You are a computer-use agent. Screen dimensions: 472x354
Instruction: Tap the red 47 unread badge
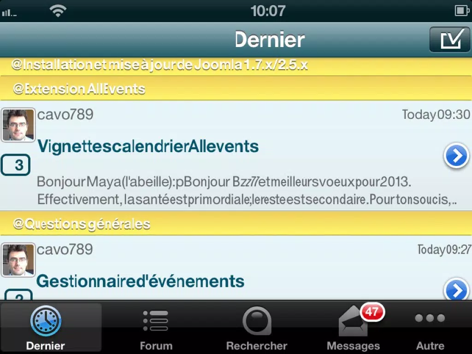372,312
